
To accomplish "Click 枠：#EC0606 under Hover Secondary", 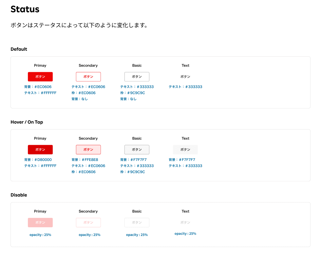I will [84, 172].
